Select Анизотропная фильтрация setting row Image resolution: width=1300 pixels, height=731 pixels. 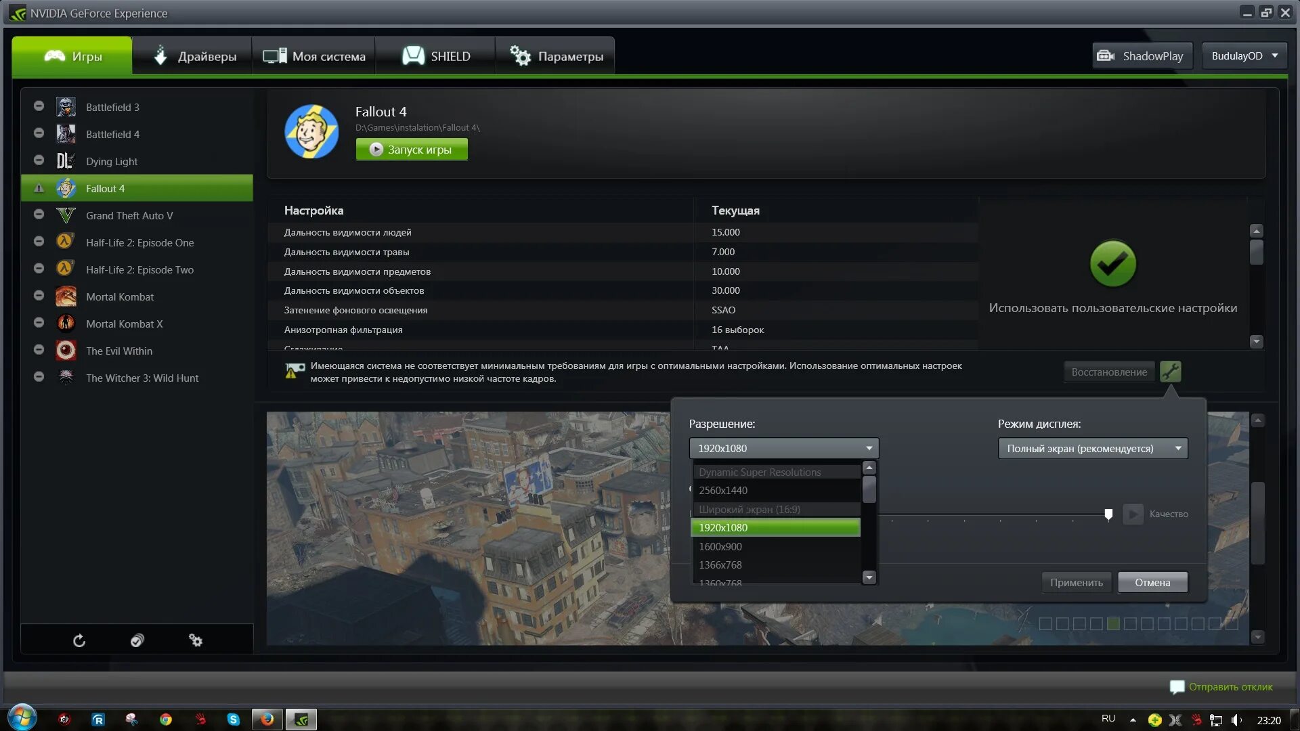623,330
